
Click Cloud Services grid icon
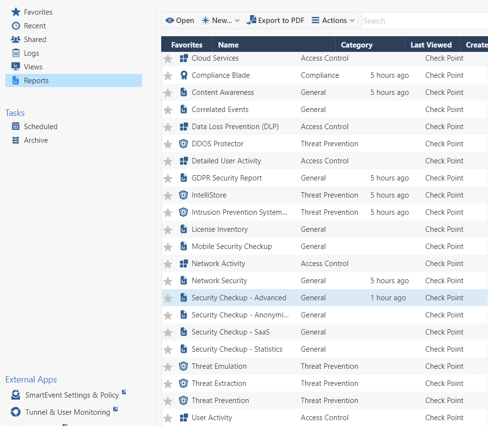coord(184,58)
